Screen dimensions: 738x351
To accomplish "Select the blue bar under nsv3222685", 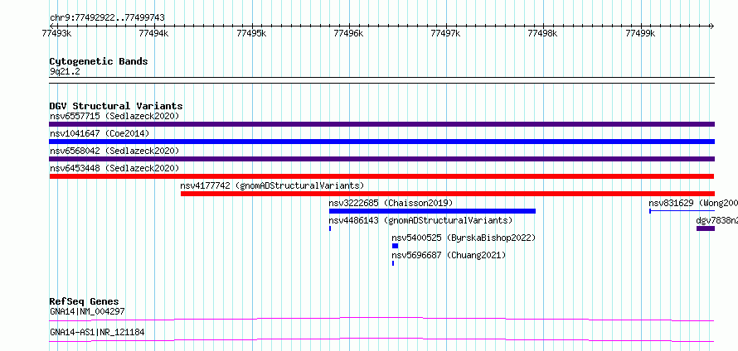I will click(x=432, y=211).
